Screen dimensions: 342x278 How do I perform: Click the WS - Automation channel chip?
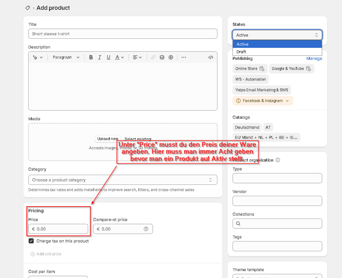250,79
